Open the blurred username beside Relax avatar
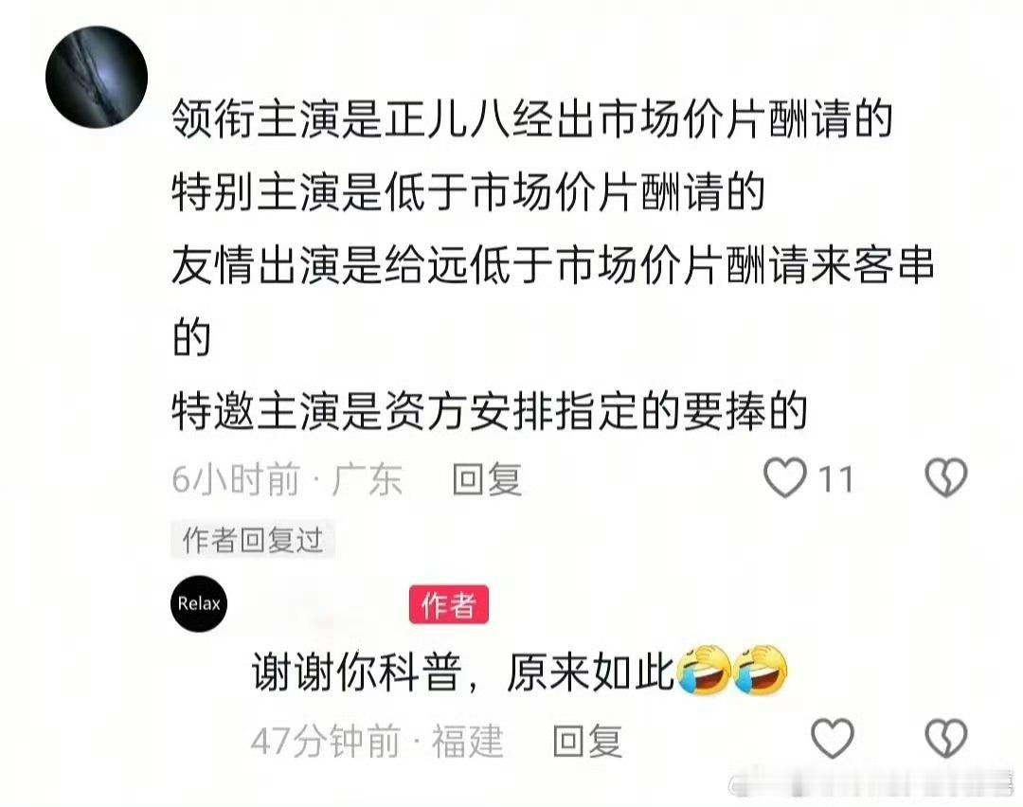The height and width of the screenshot is (807, 1023). click(320, 604)
